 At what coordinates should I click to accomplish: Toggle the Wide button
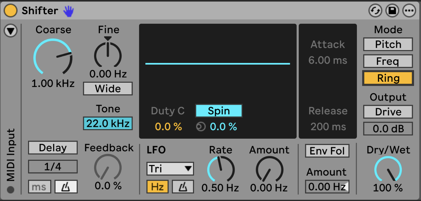(x=108, y=89)
